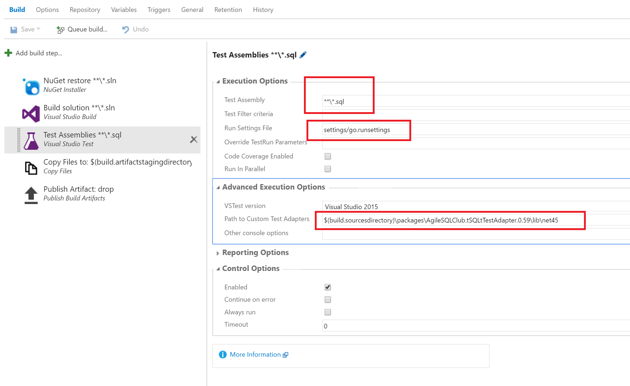Click the Visual Studio Build step icon
The image size is (630, 386).
31,114
